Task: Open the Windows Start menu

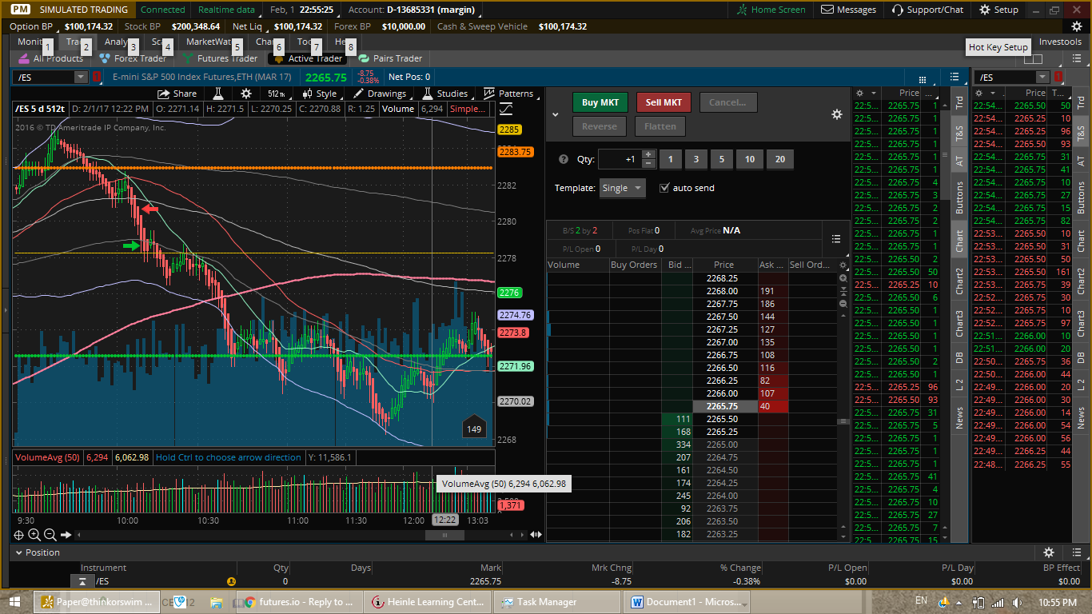Action: (14, 602)
